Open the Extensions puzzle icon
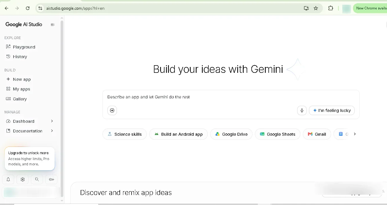 pyautogui.click(x=330, y=8)
